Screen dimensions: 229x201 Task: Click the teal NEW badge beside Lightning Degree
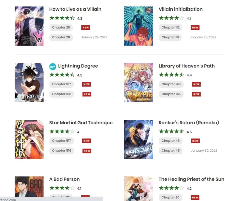[52, 67]
